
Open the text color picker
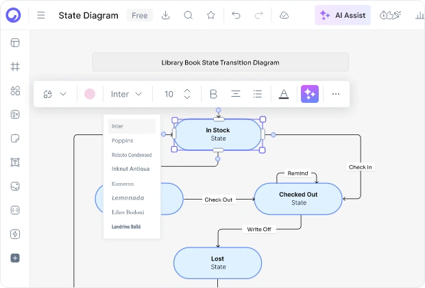pyautogui.click(x=284, y=94)
